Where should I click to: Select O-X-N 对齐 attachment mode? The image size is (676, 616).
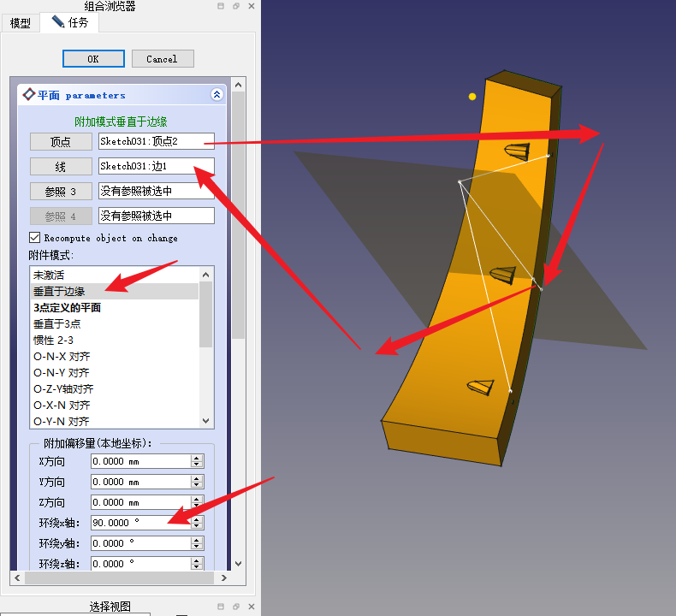[115, 406]
